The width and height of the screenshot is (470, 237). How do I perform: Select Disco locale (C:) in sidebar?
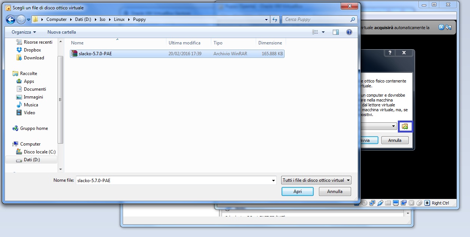pos(39,152)
